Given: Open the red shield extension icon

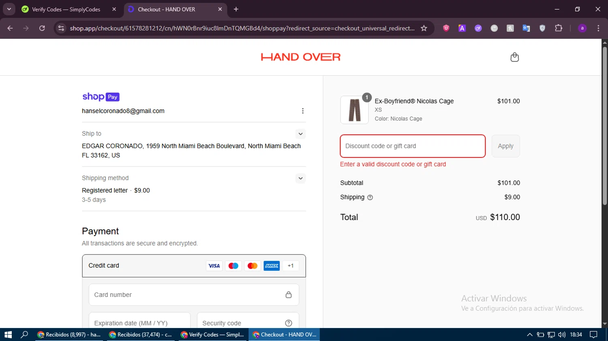Looking at the screenshot, I should (446, 28).
